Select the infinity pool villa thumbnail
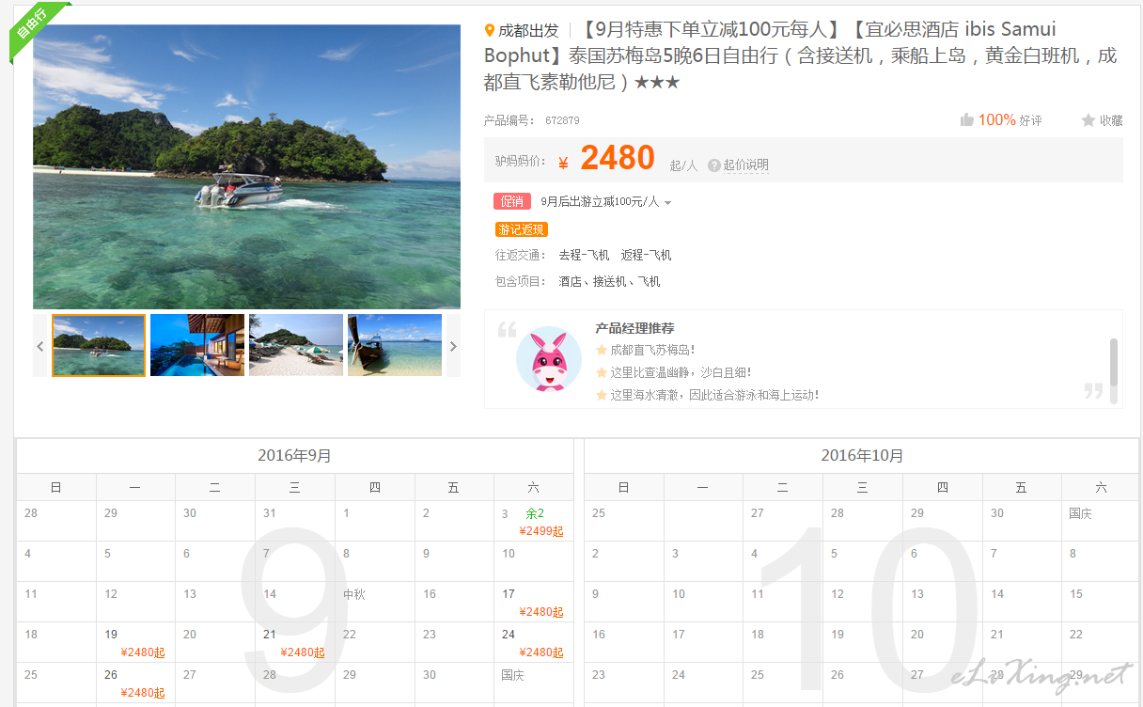The height and width of the screenshot is (707, 1143). pos(197,345)
